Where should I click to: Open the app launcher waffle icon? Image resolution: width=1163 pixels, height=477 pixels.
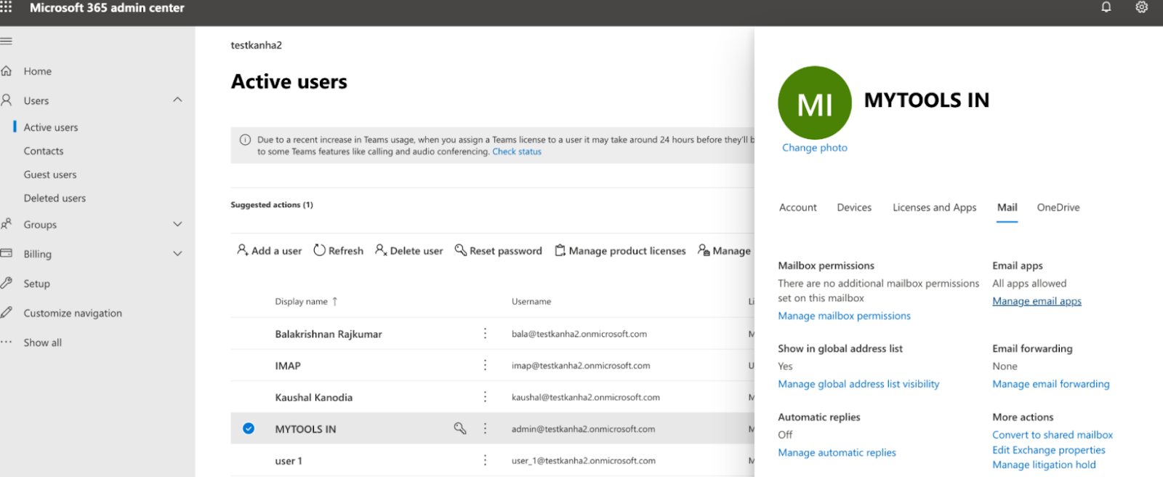point(6,7)
